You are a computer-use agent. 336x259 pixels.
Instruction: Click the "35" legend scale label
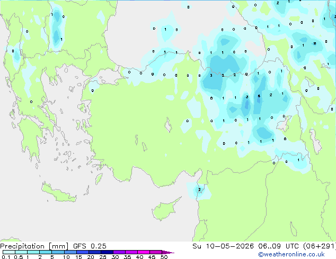(x=127, y=257)
